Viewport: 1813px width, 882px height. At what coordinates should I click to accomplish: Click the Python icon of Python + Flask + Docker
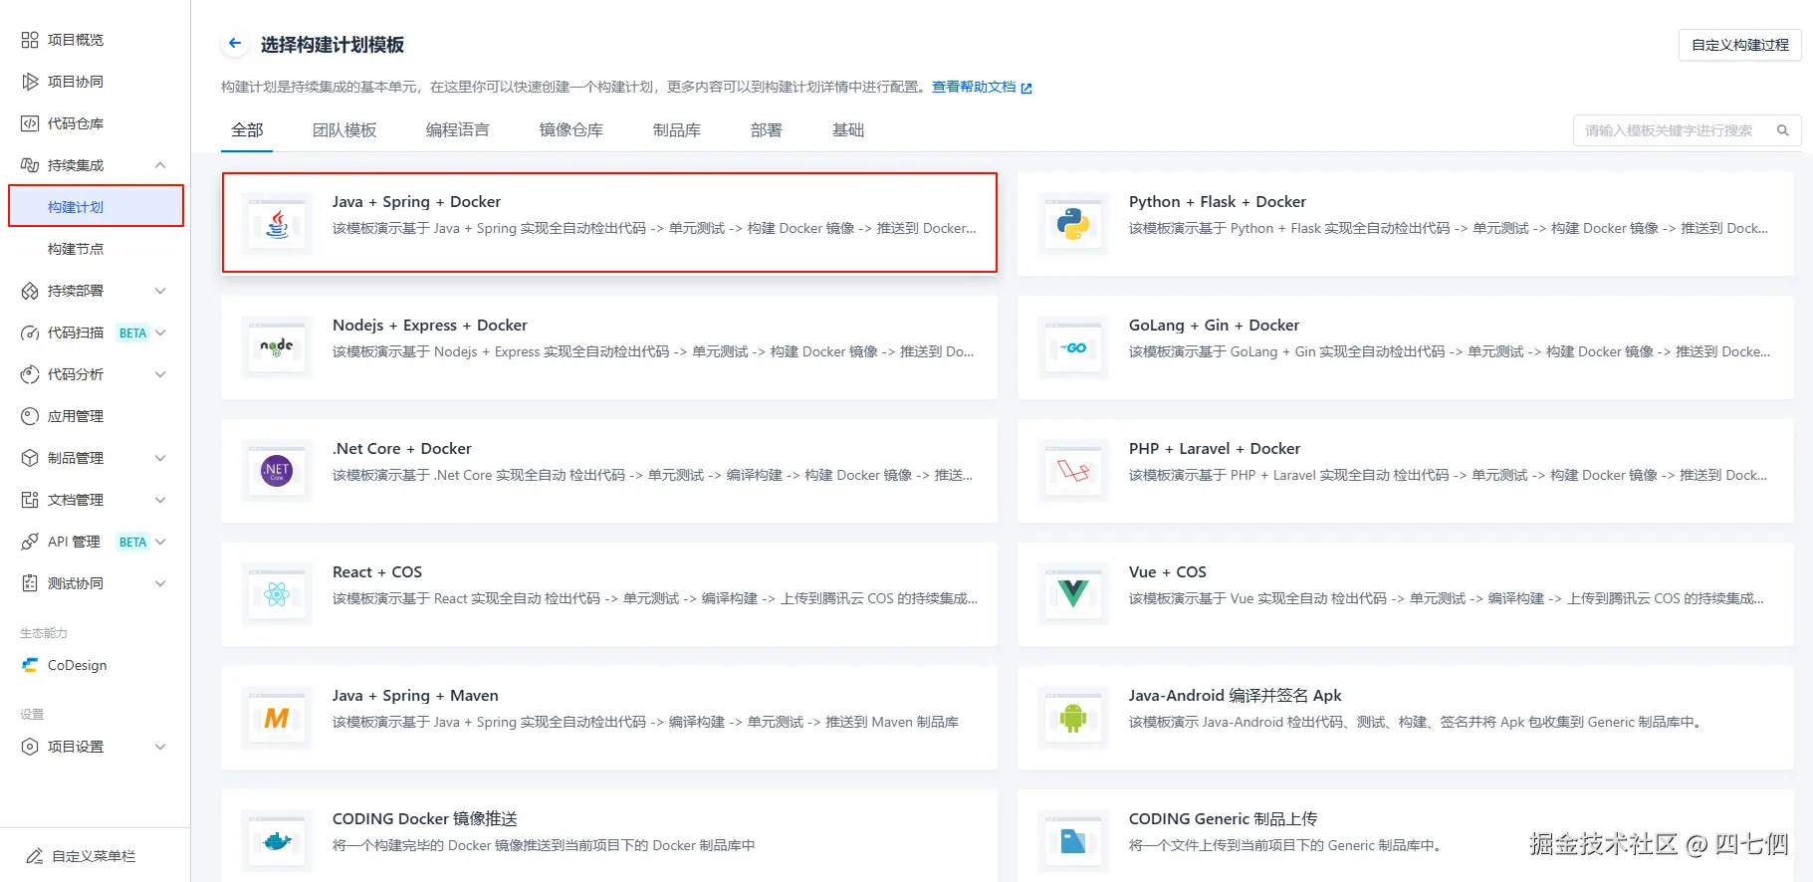(1073, 224)
